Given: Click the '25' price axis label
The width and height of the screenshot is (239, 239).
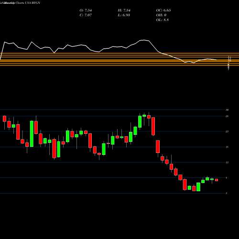Looking at the screenshot, I should click(227, 116).
